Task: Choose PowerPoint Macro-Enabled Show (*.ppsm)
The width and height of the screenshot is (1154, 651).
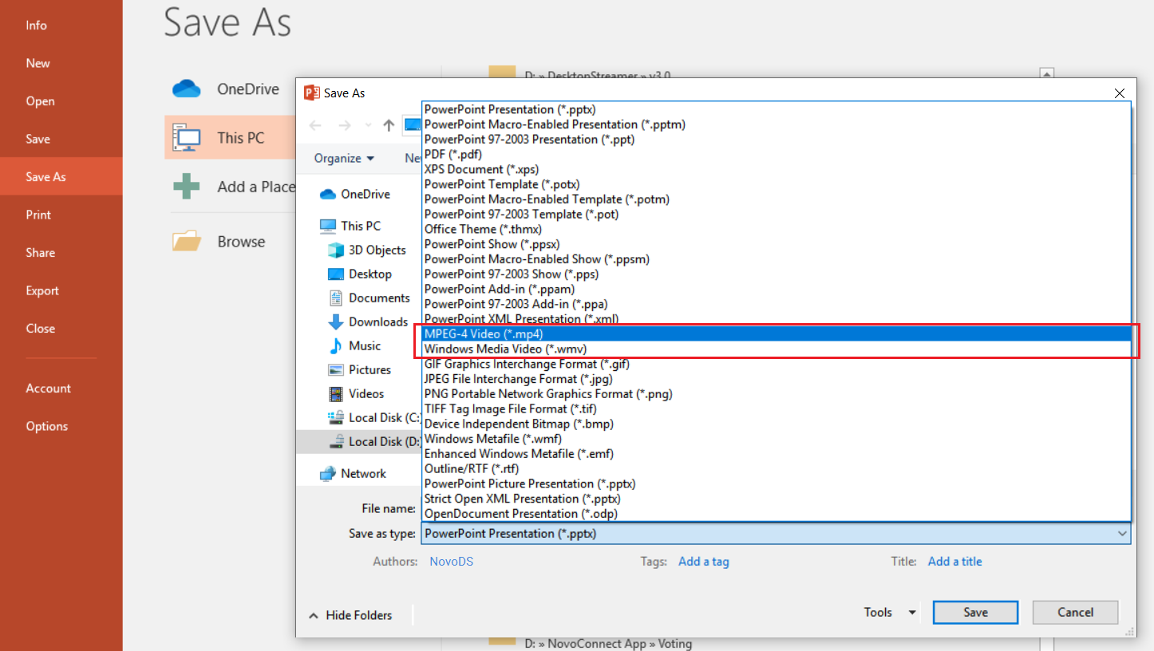Action: point(777,258)
